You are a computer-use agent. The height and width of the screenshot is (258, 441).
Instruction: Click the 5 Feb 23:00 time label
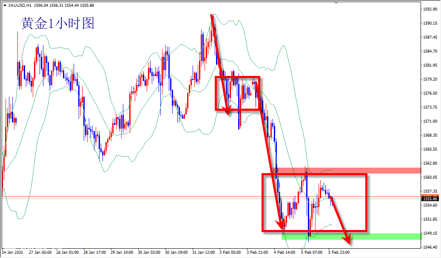coord(339,252)
